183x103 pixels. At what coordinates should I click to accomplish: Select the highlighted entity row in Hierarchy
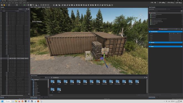(x=14, y=58)
